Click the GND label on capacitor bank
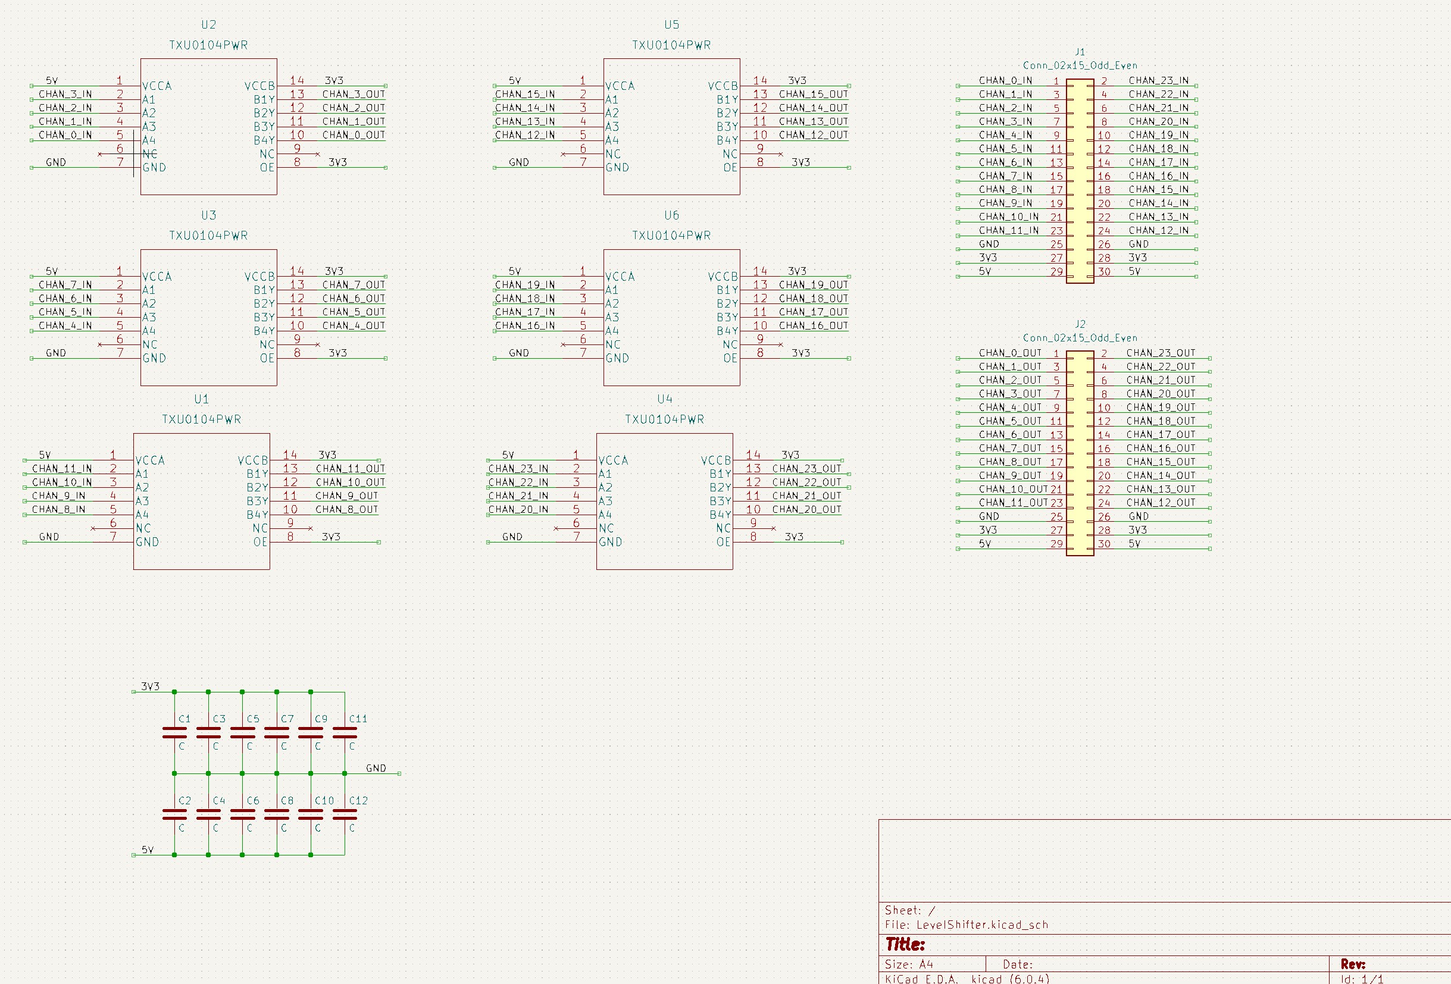The image size is (1451, 984). [376, 768]
